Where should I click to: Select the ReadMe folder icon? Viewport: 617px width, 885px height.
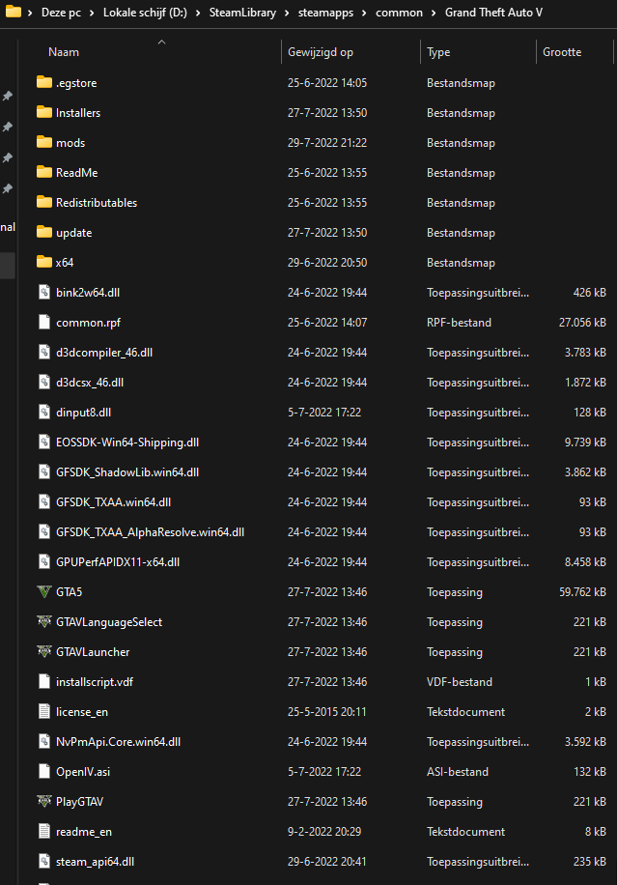point(44,172)
